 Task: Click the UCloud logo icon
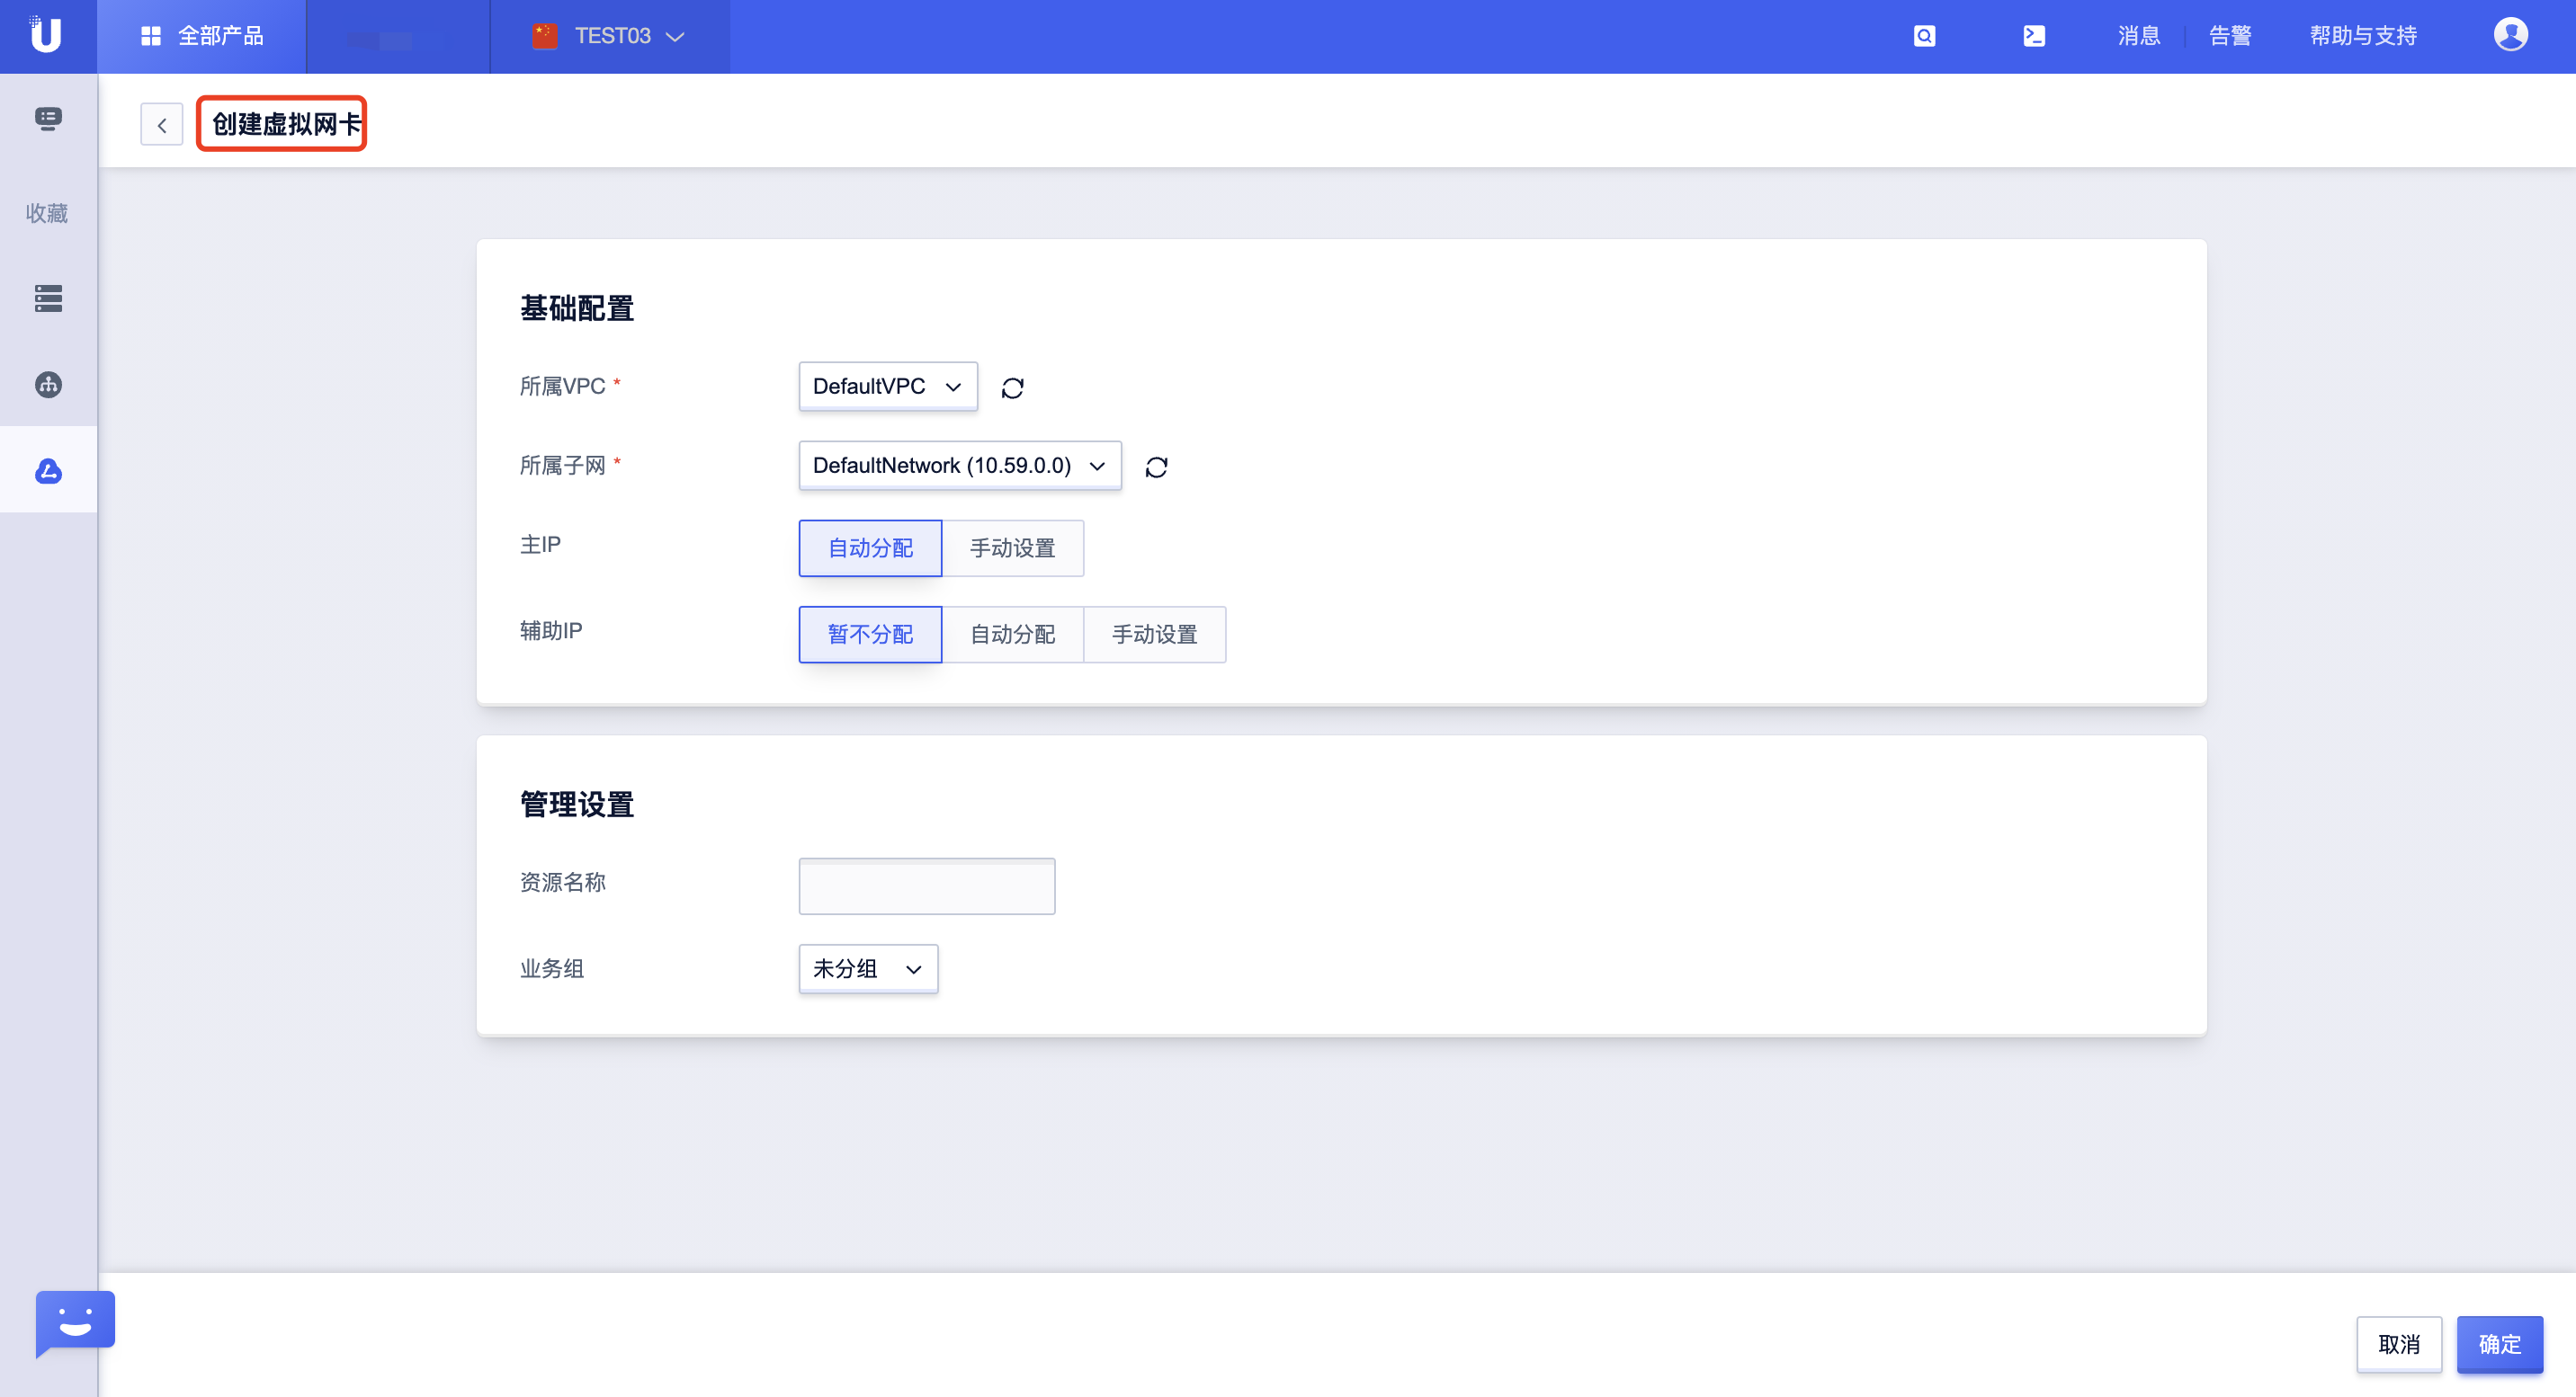46,35
